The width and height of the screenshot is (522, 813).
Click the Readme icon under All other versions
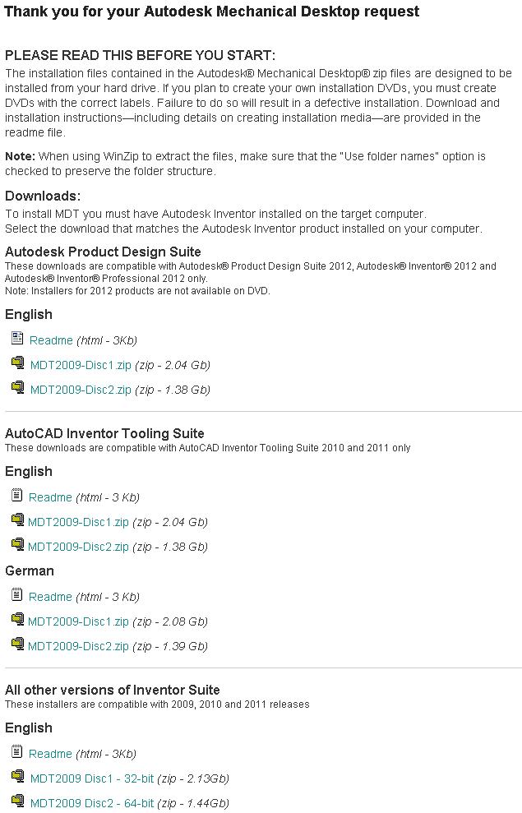tap(17, 751)
